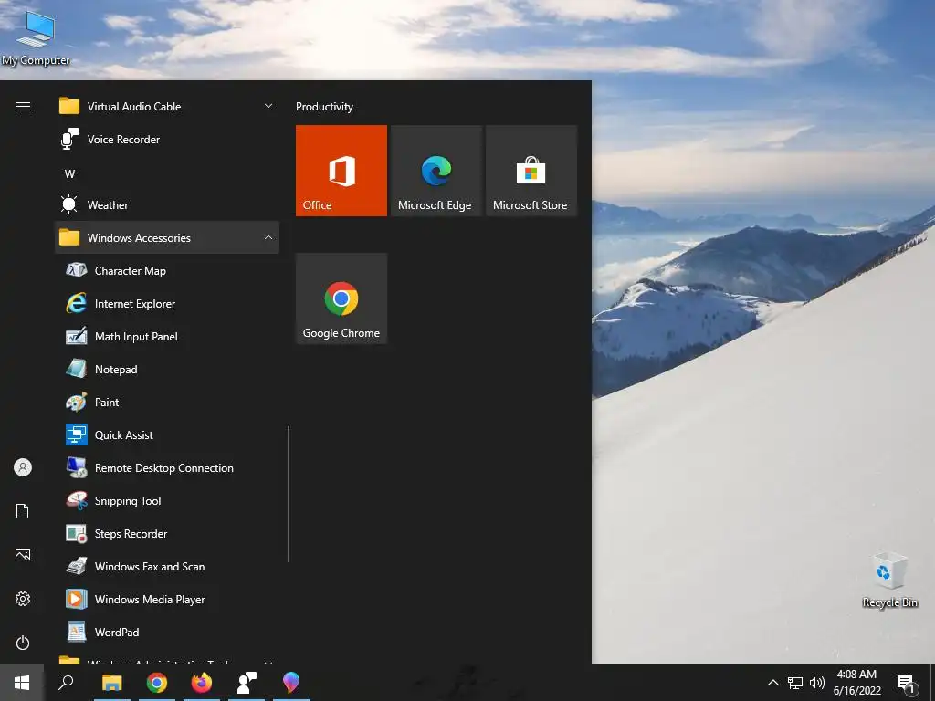Collapse the Windows Accessories folder
This screenshot has width=935, height=701.
pyautogui.click(x=167, y=237)
